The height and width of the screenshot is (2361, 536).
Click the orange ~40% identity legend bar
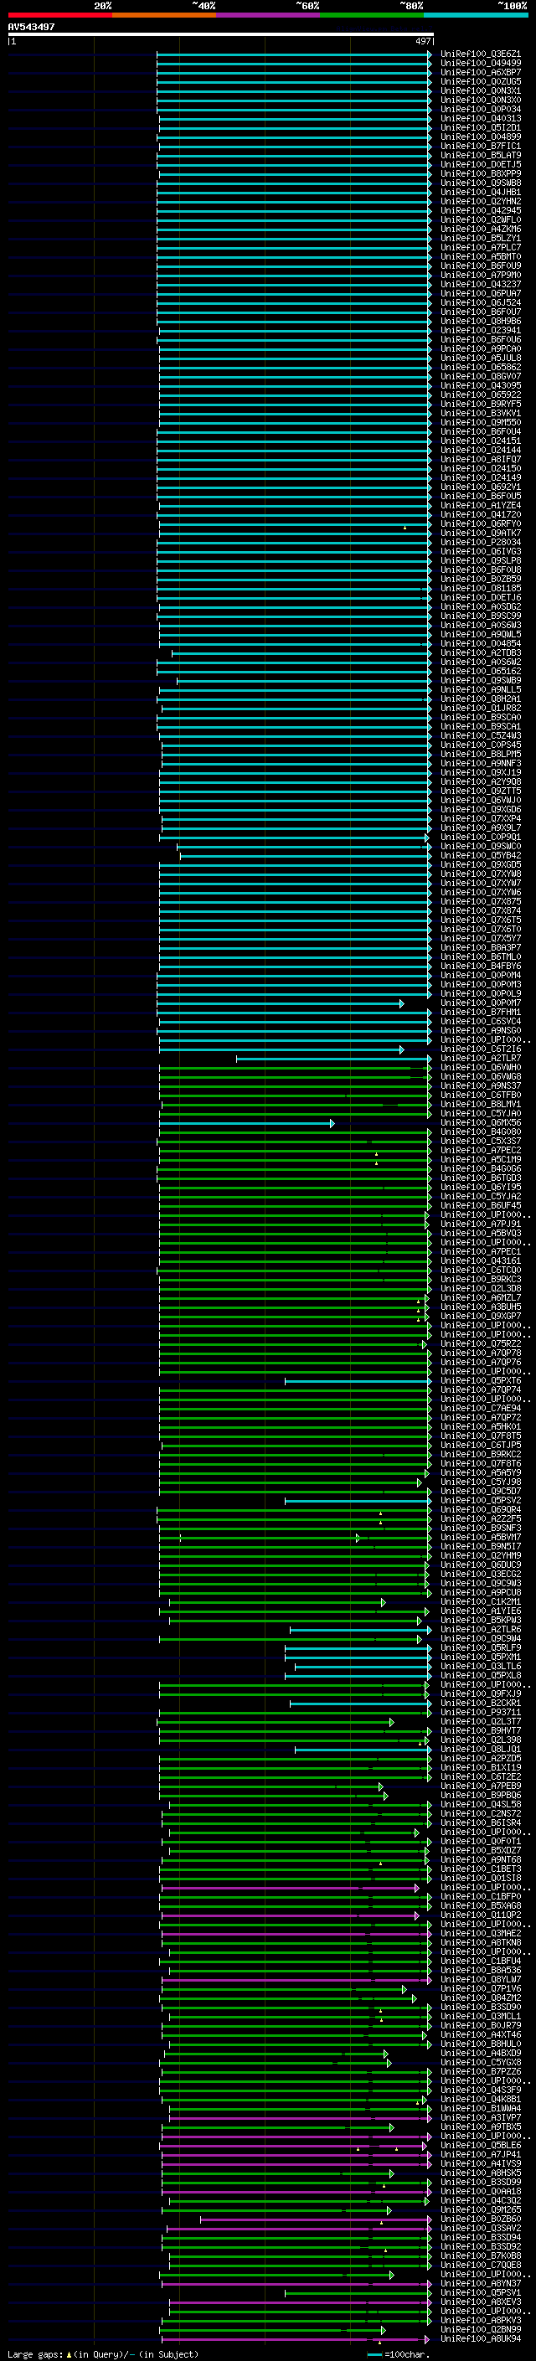pyautogui.click(x=164, y=15)
